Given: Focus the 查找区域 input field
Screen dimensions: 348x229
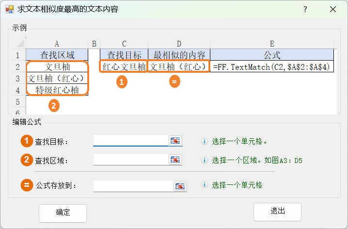Looking at the screenshot, I should [x=130, y=160].
